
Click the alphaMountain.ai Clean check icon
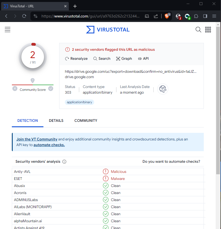coord(106,221)
